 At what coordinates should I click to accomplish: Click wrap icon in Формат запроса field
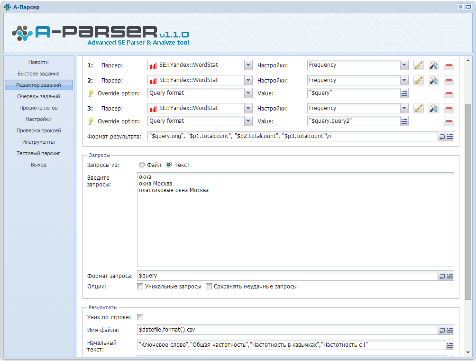(442, 276)
